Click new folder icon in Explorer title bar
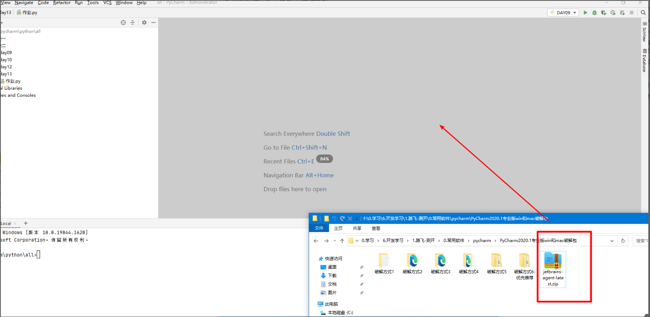 [326, 218]
